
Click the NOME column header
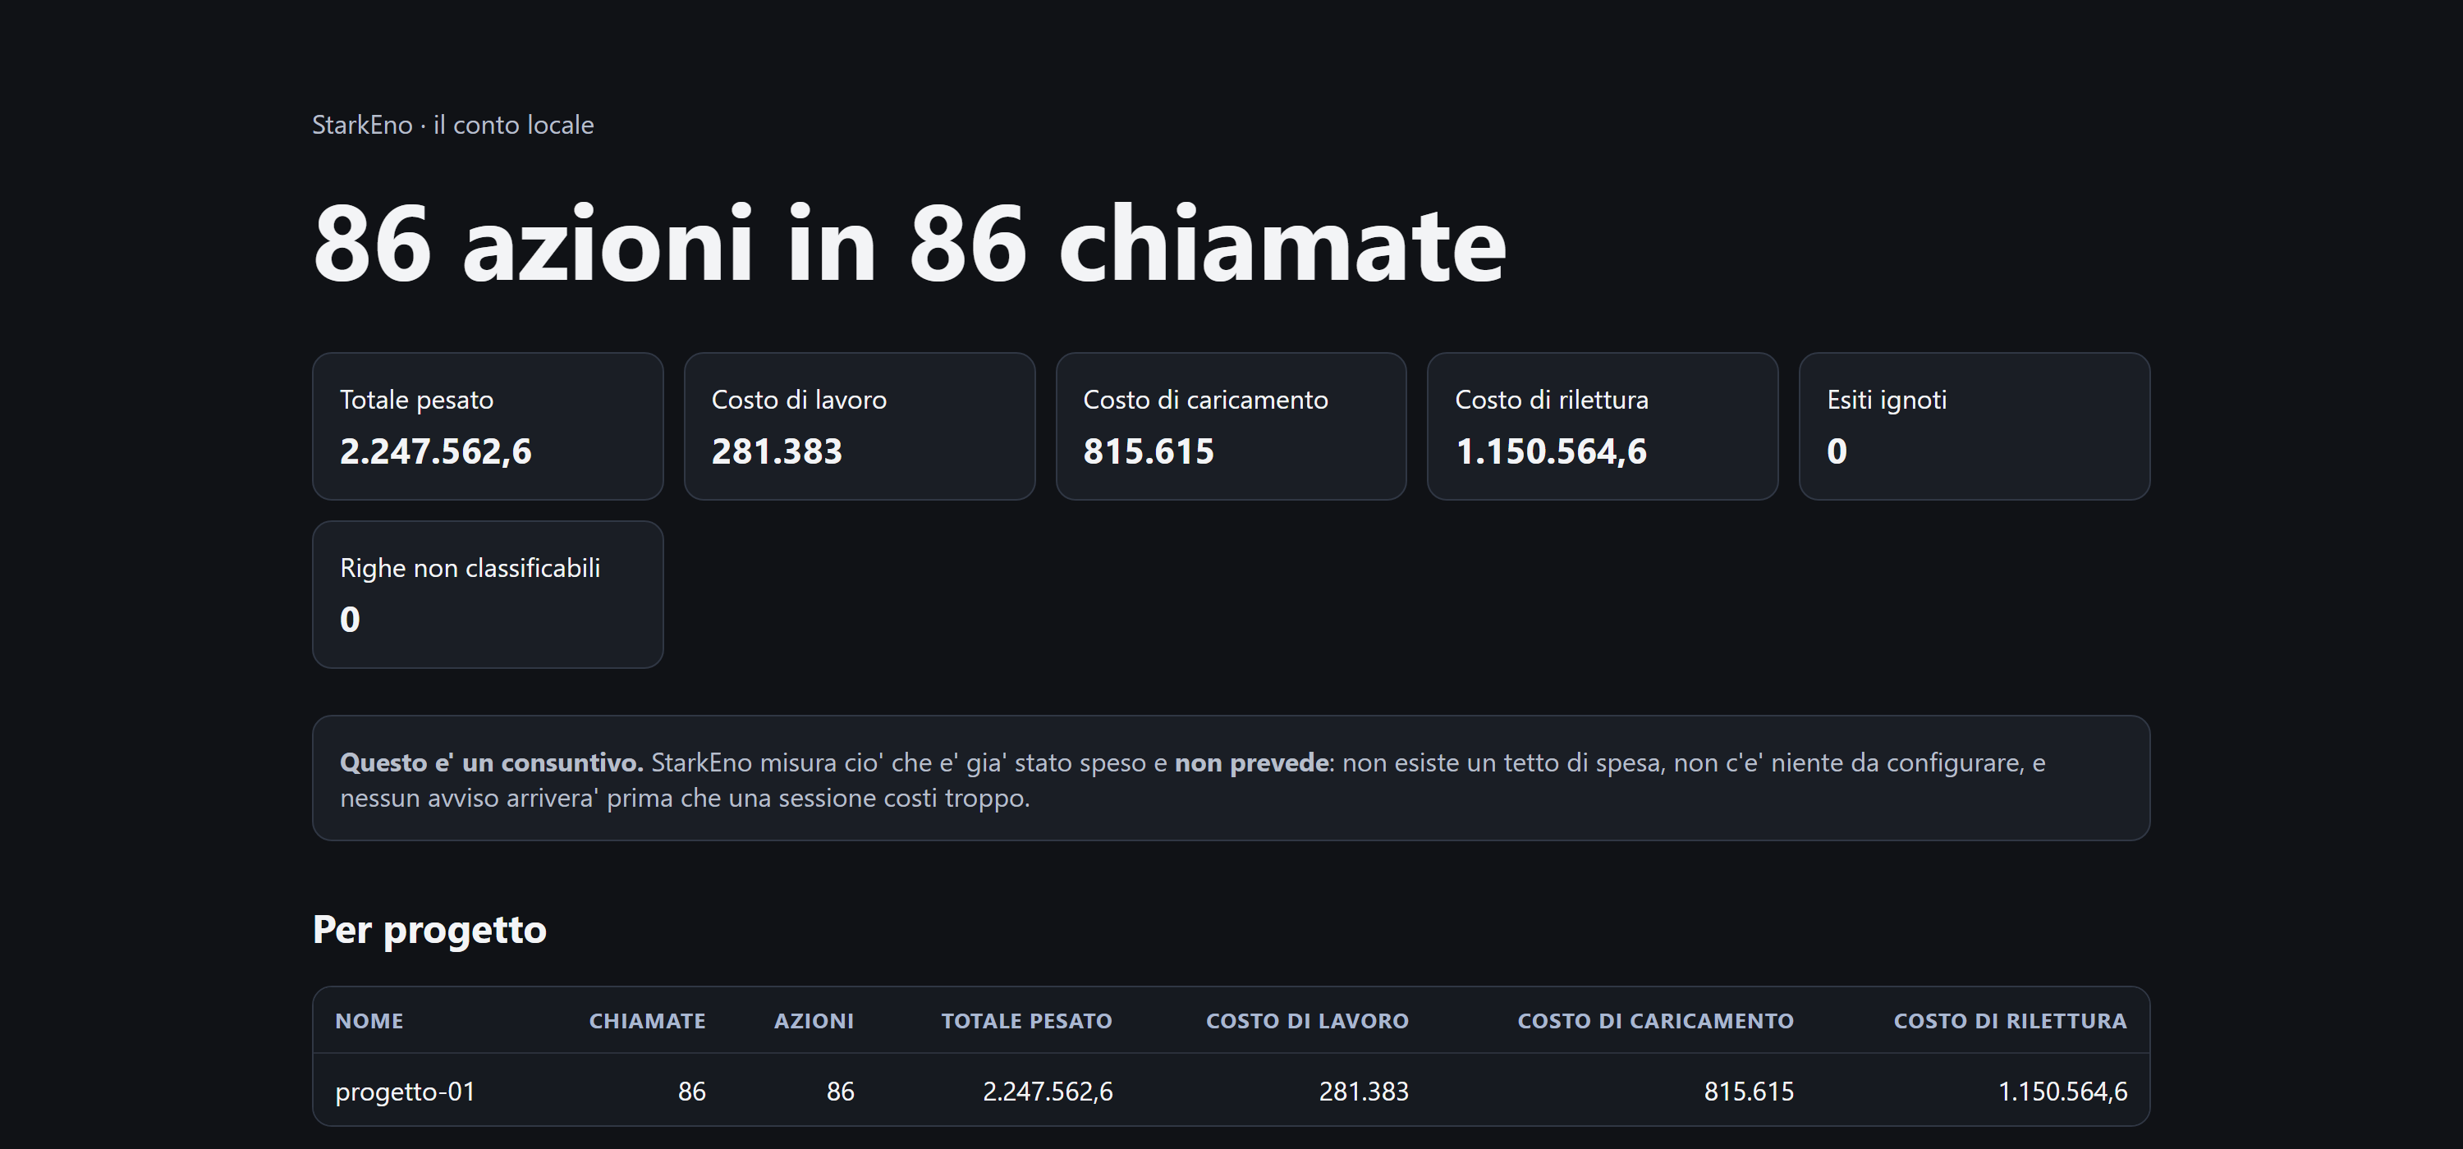pyautogui.click(x=369, y=1021)
